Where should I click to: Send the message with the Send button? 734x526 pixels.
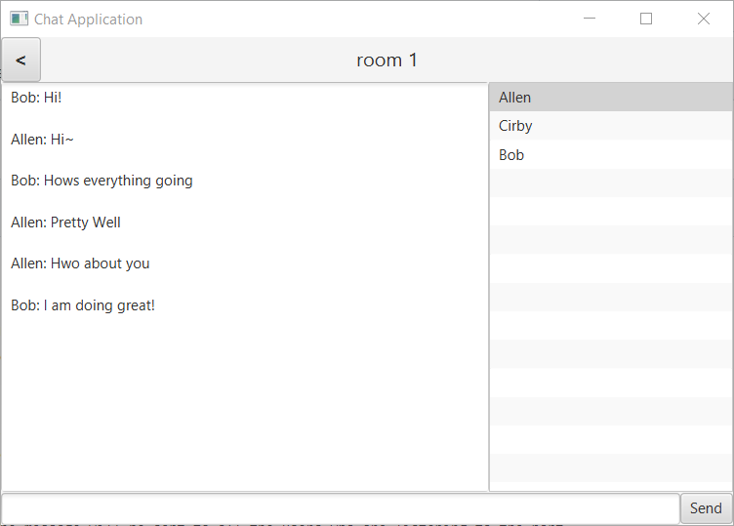[706, 508]
